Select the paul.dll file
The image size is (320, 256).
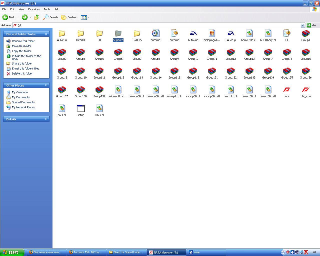coord(62,111)
